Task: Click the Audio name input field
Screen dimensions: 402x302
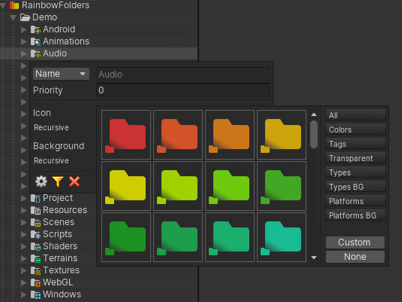Action: click(183, 74)
